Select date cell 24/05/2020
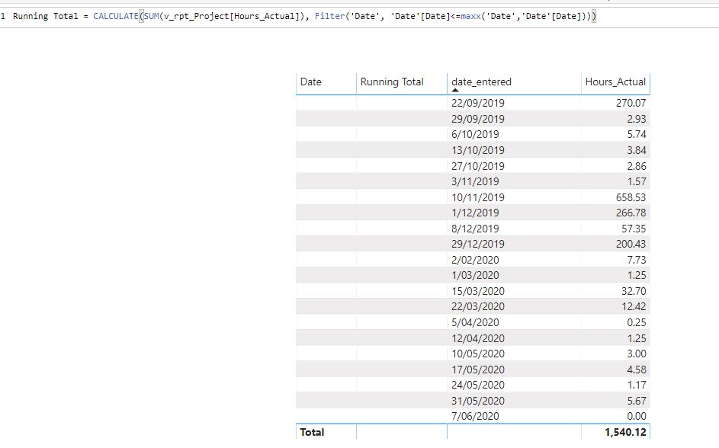This screenshot has width=719, height=448. pyautogui.click(x=477, y=385)
